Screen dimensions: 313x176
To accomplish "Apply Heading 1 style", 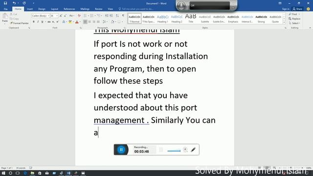I will click(163, 19).
